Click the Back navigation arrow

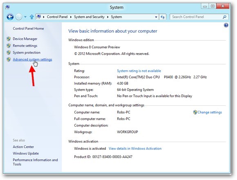point(10,17)
